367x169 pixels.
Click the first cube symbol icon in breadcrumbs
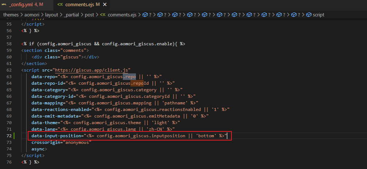(145, 15)
